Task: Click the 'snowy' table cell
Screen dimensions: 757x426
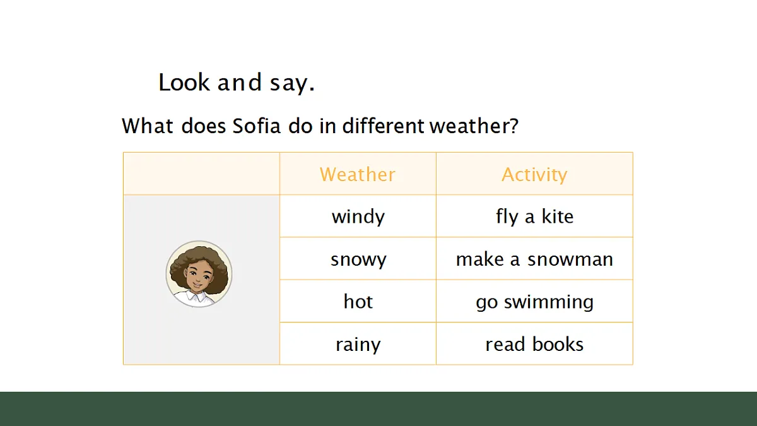Action: click(x=358, y=259)
